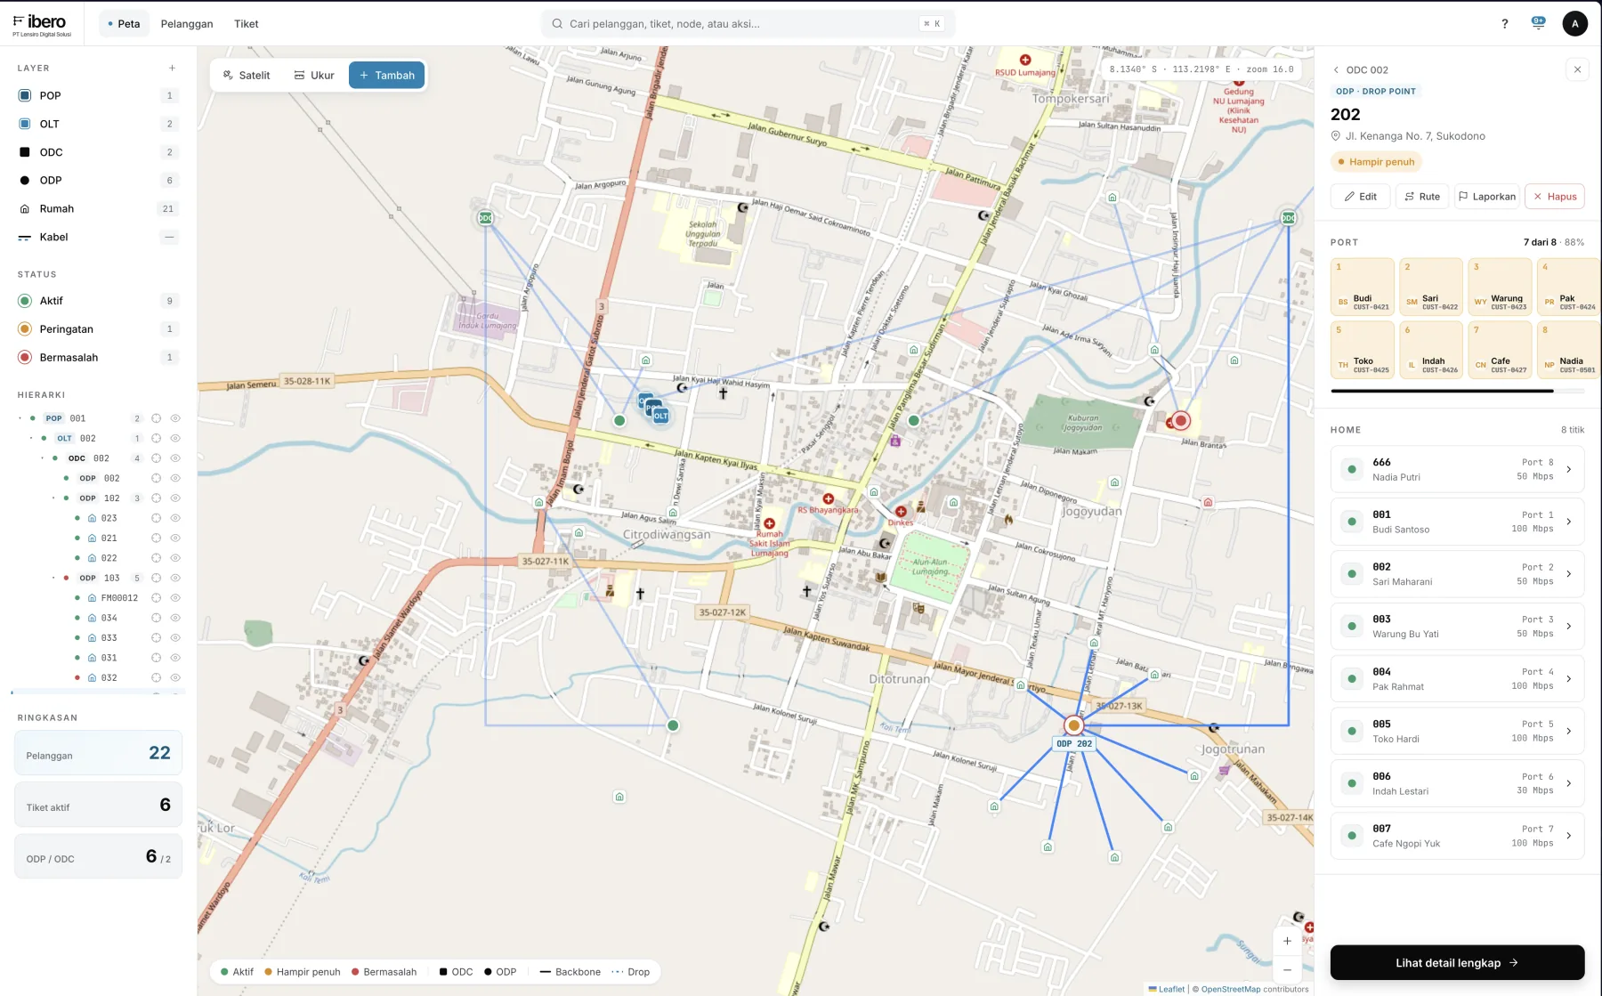Image resolution: width=1602 pixels, height=996 pixels.
Task: Click the Laporkan flag button
Action: point(1486,197)
